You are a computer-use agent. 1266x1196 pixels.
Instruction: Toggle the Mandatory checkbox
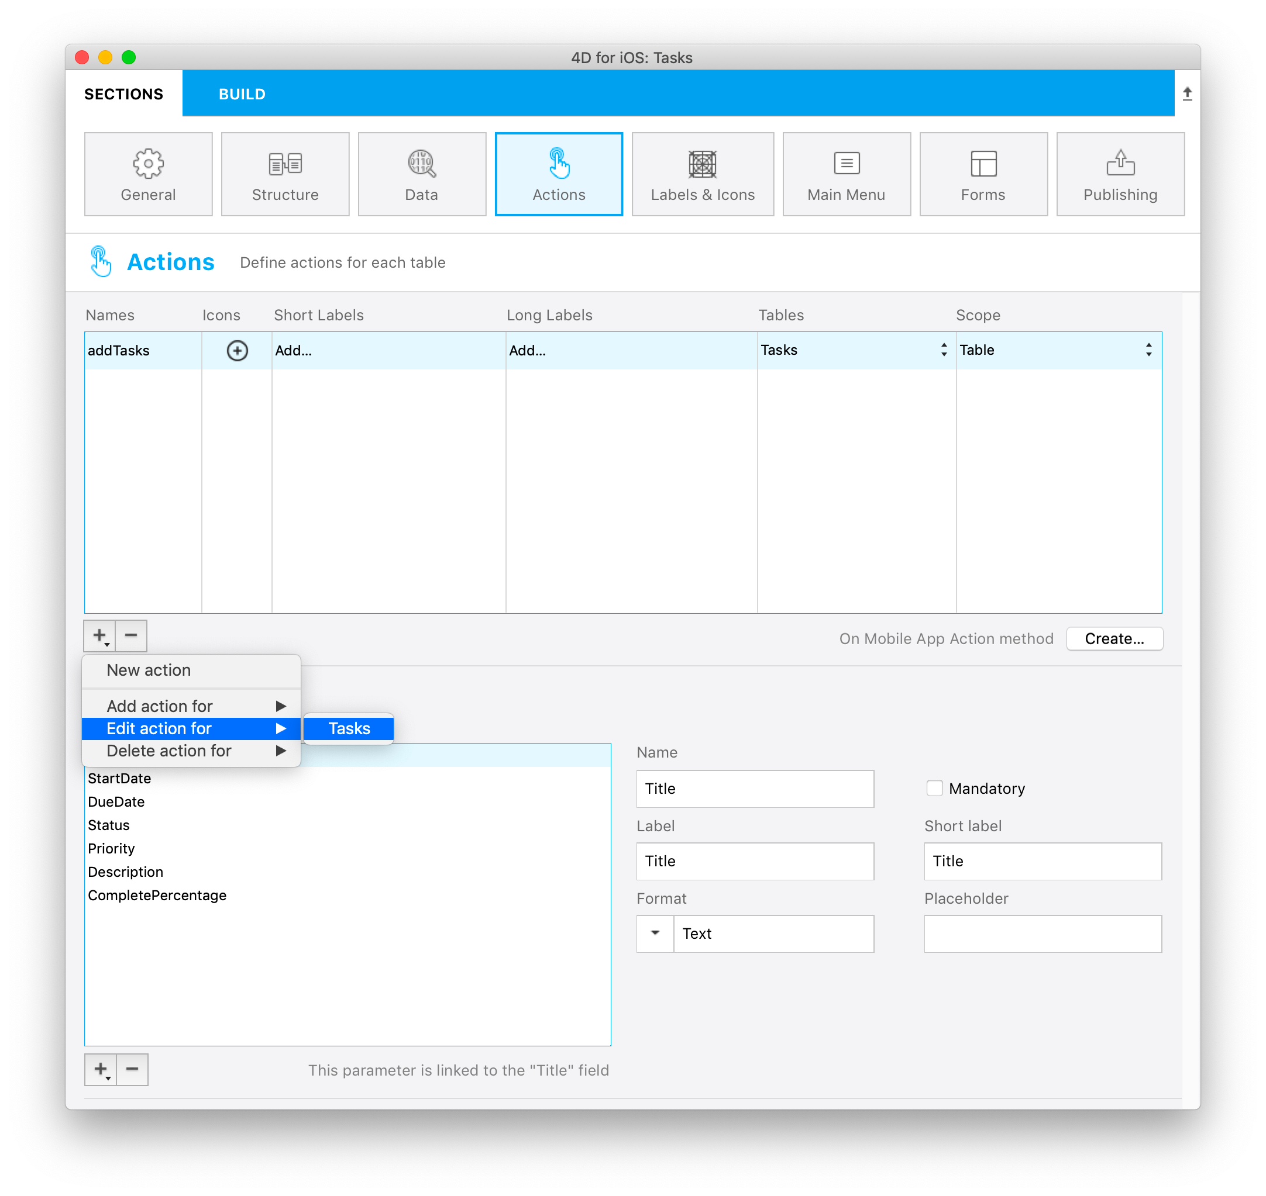tap(934, 788)
